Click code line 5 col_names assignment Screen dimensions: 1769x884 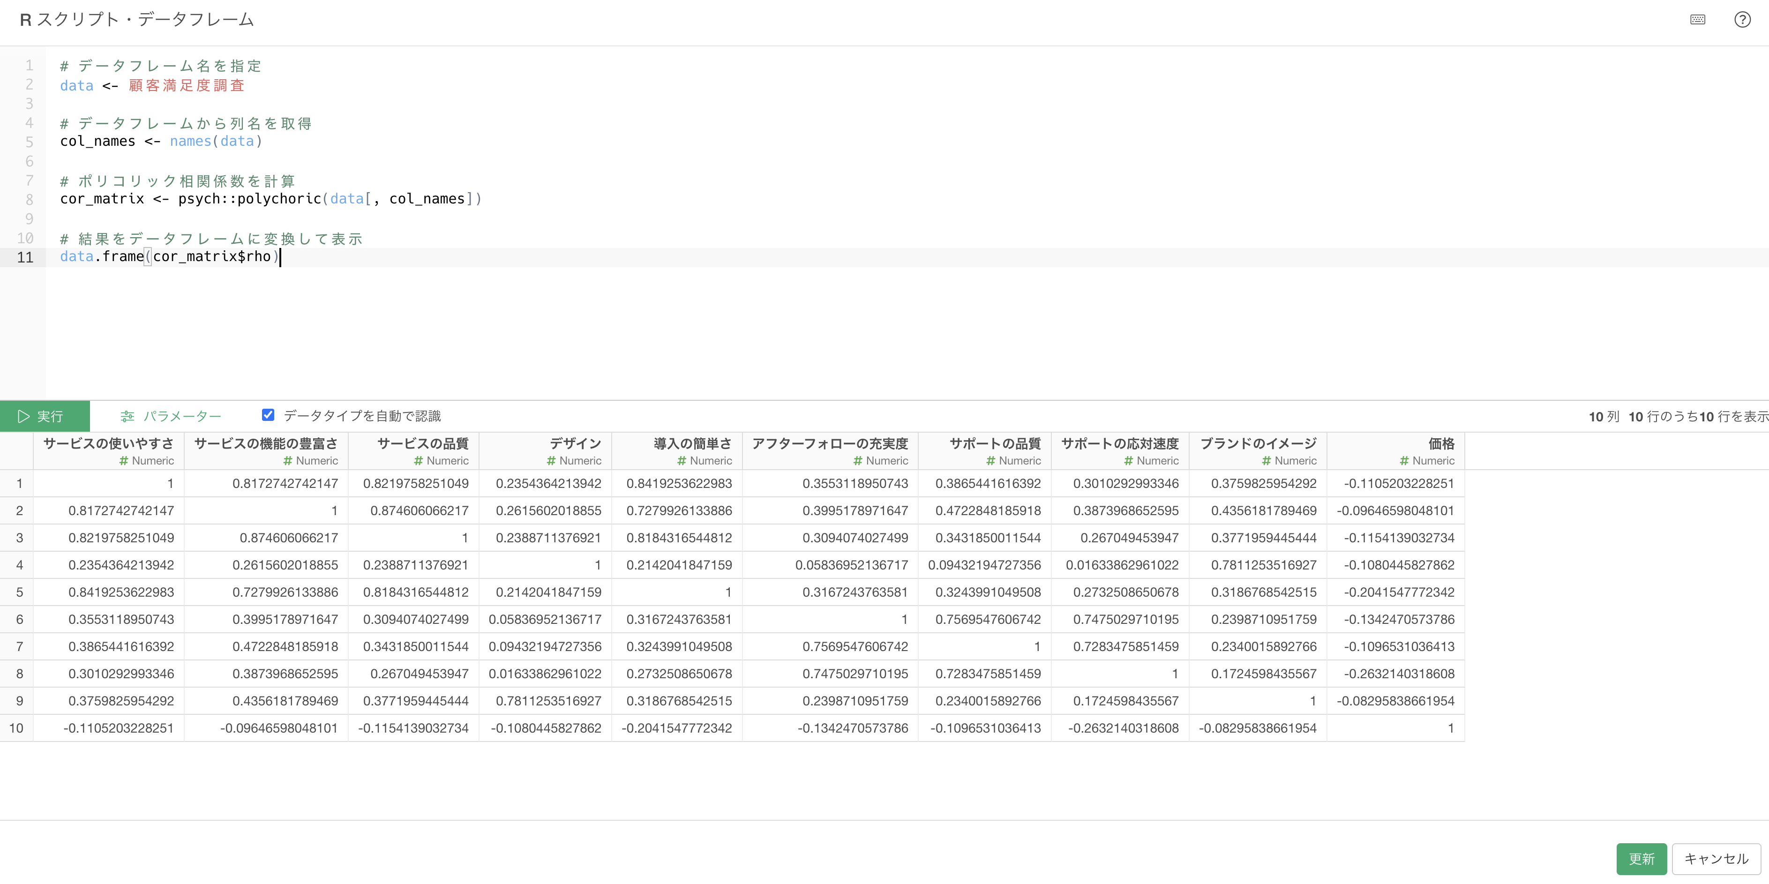point(161,142)
